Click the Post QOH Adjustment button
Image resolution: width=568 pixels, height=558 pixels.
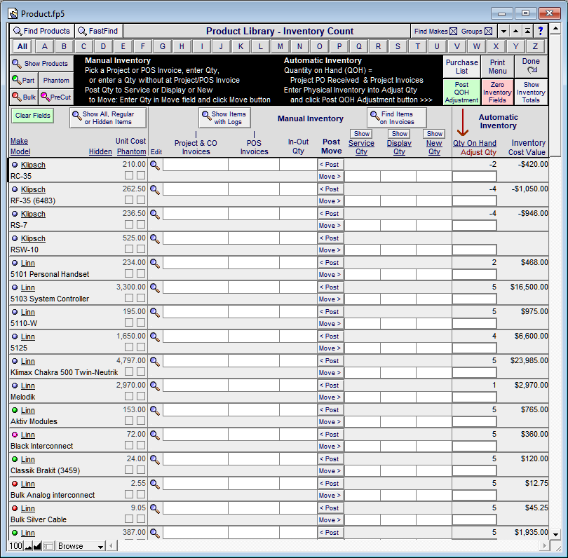(x=461, y=93)
